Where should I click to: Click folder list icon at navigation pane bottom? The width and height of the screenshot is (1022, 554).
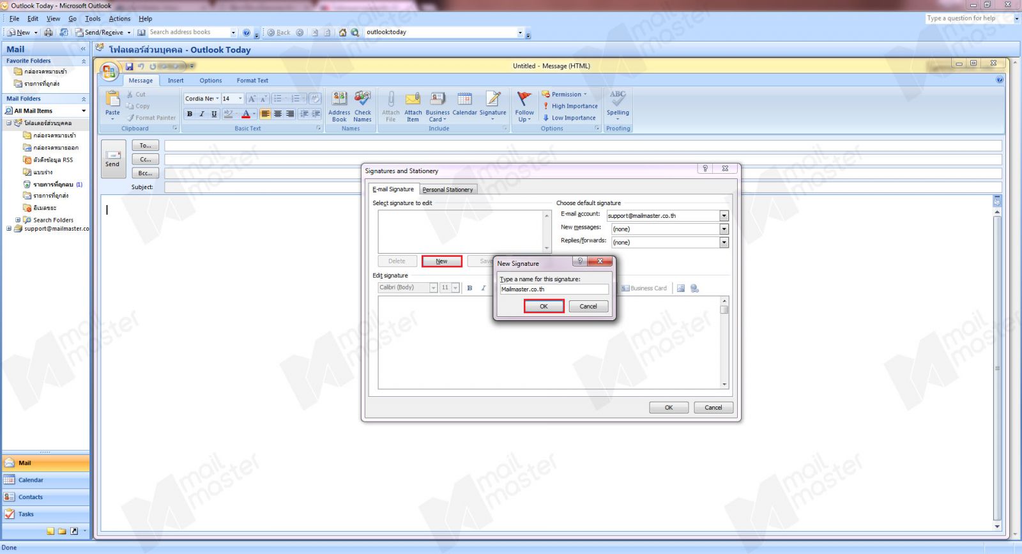pos(62,531)
